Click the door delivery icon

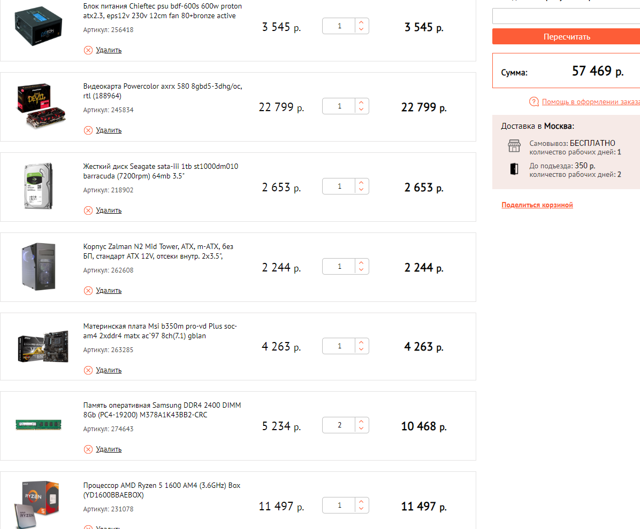tap(514, 169)
